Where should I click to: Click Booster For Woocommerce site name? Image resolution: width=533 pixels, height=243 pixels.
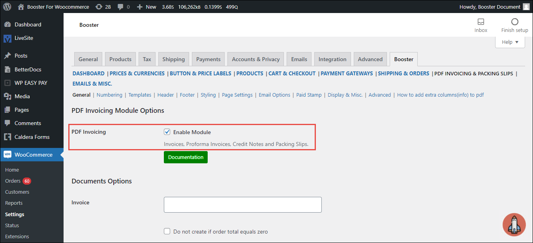[x=58, y=7]
